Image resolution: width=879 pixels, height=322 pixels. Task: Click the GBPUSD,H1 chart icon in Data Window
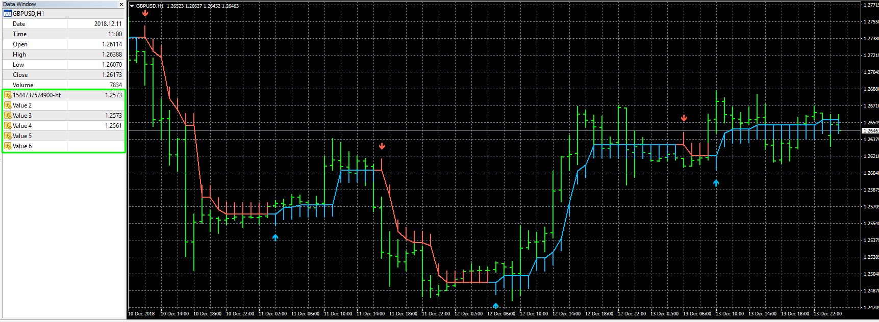[x=8, y=14]
